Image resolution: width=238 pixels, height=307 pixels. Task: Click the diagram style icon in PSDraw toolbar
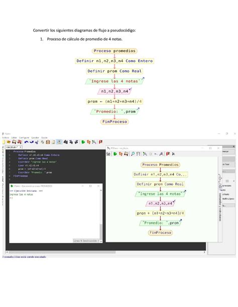tap(145, 154)
